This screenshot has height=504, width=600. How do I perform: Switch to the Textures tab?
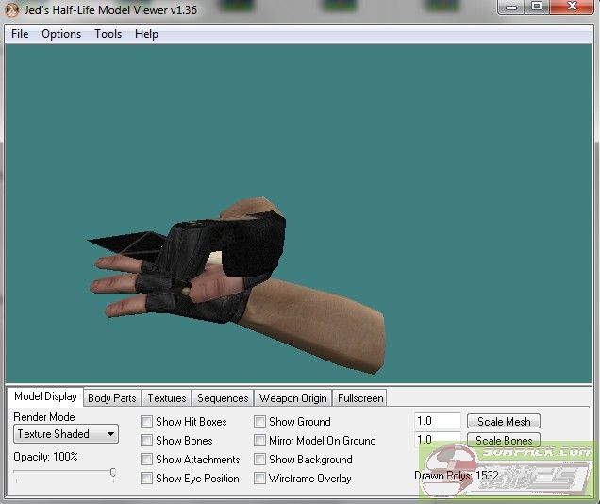[167, 398]
